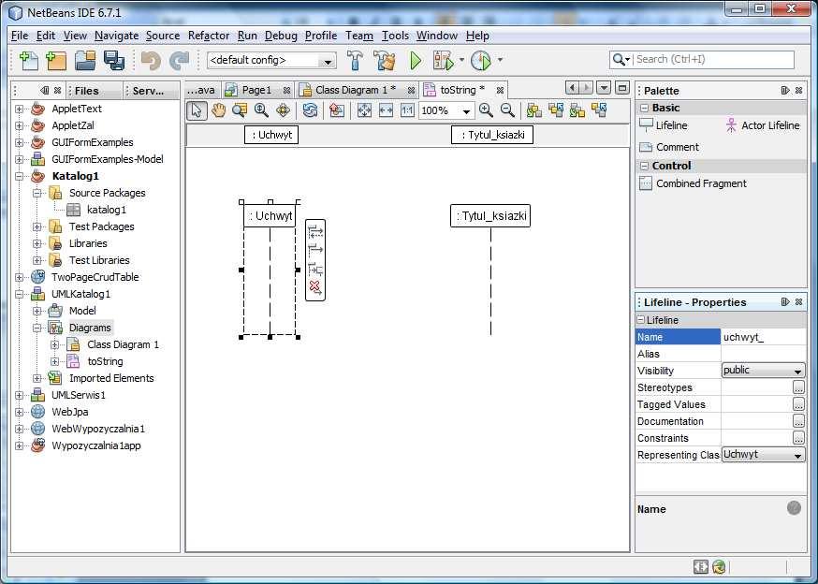Screen dimensions: 818x584
Task: Click the Open Project toolbar icon
Action: coord(85,61)
